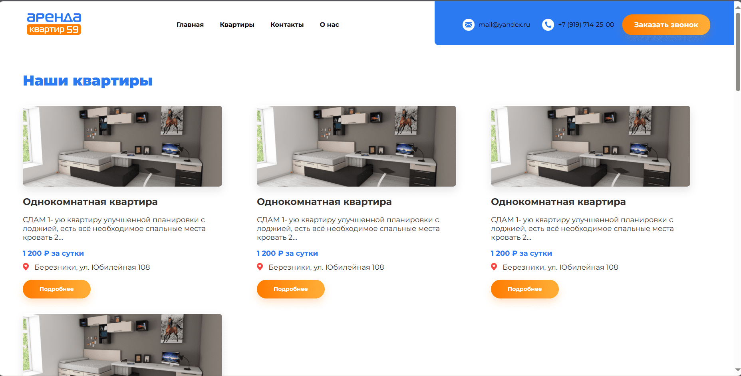The height and width of the screenshot is (376, 741).
Task: Open the О нас menu item
Action: 329,25
